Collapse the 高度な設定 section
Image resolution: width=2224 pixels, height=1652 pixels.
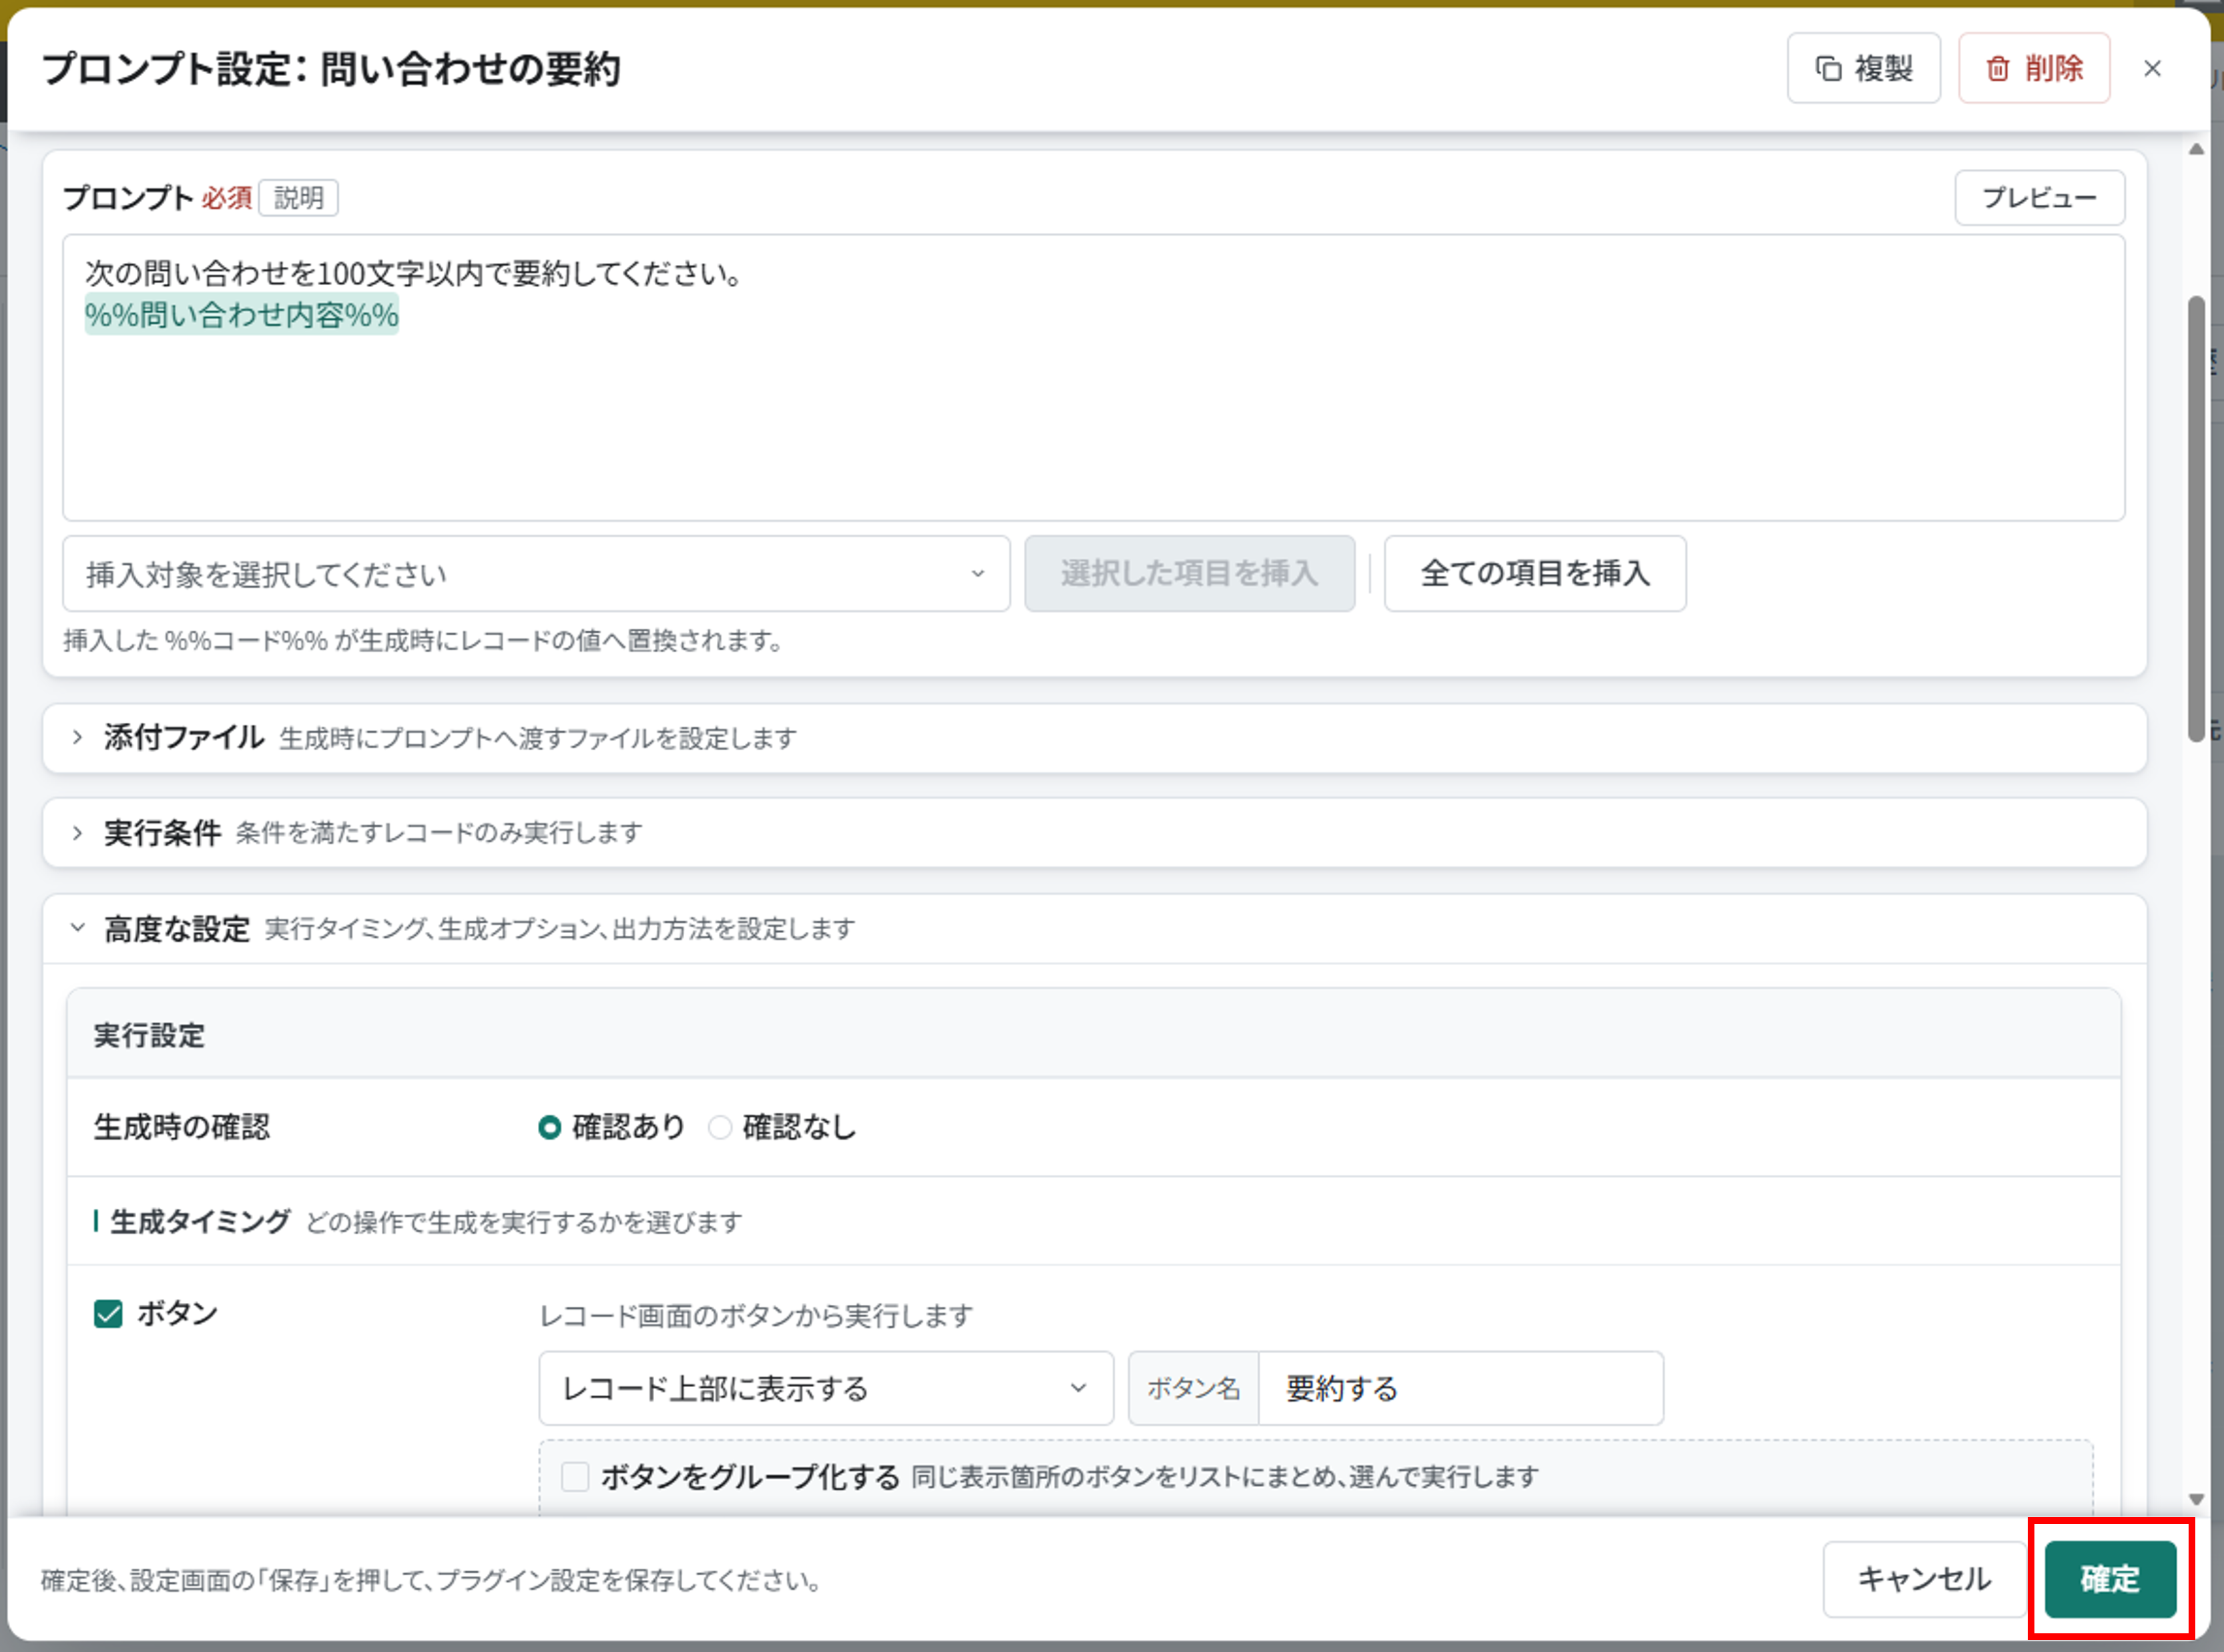pyautogui.click(x=1094, y=929)
